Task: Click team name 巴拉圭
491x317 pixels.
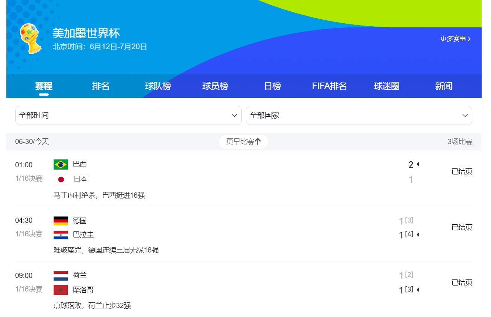Action: click(83, 235)
